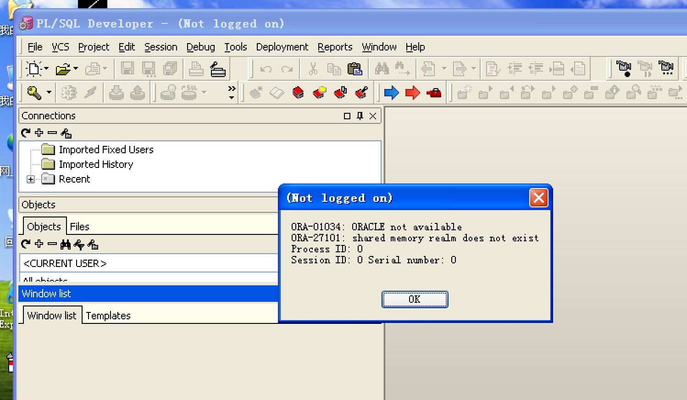Click the blue right arrow icon
This screenshot has width=687, height=400.
[x=391, y=93]
